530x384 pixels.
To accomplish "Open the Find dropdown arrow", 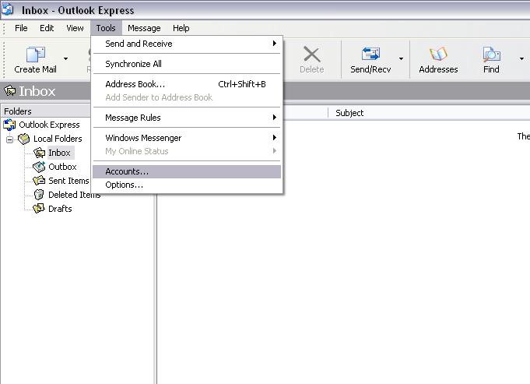I will pyautogui.click(x=521, y=59).
